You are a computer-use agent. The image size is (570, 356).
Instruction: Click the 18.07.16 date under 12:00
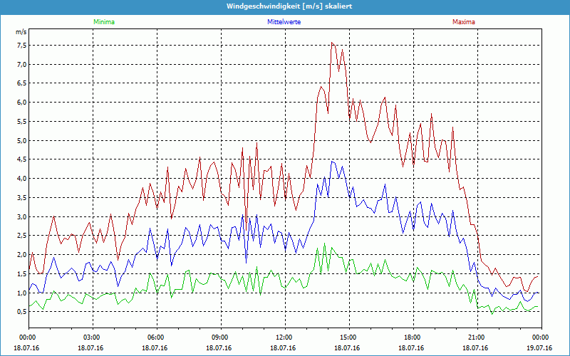(x=283, y=348)
